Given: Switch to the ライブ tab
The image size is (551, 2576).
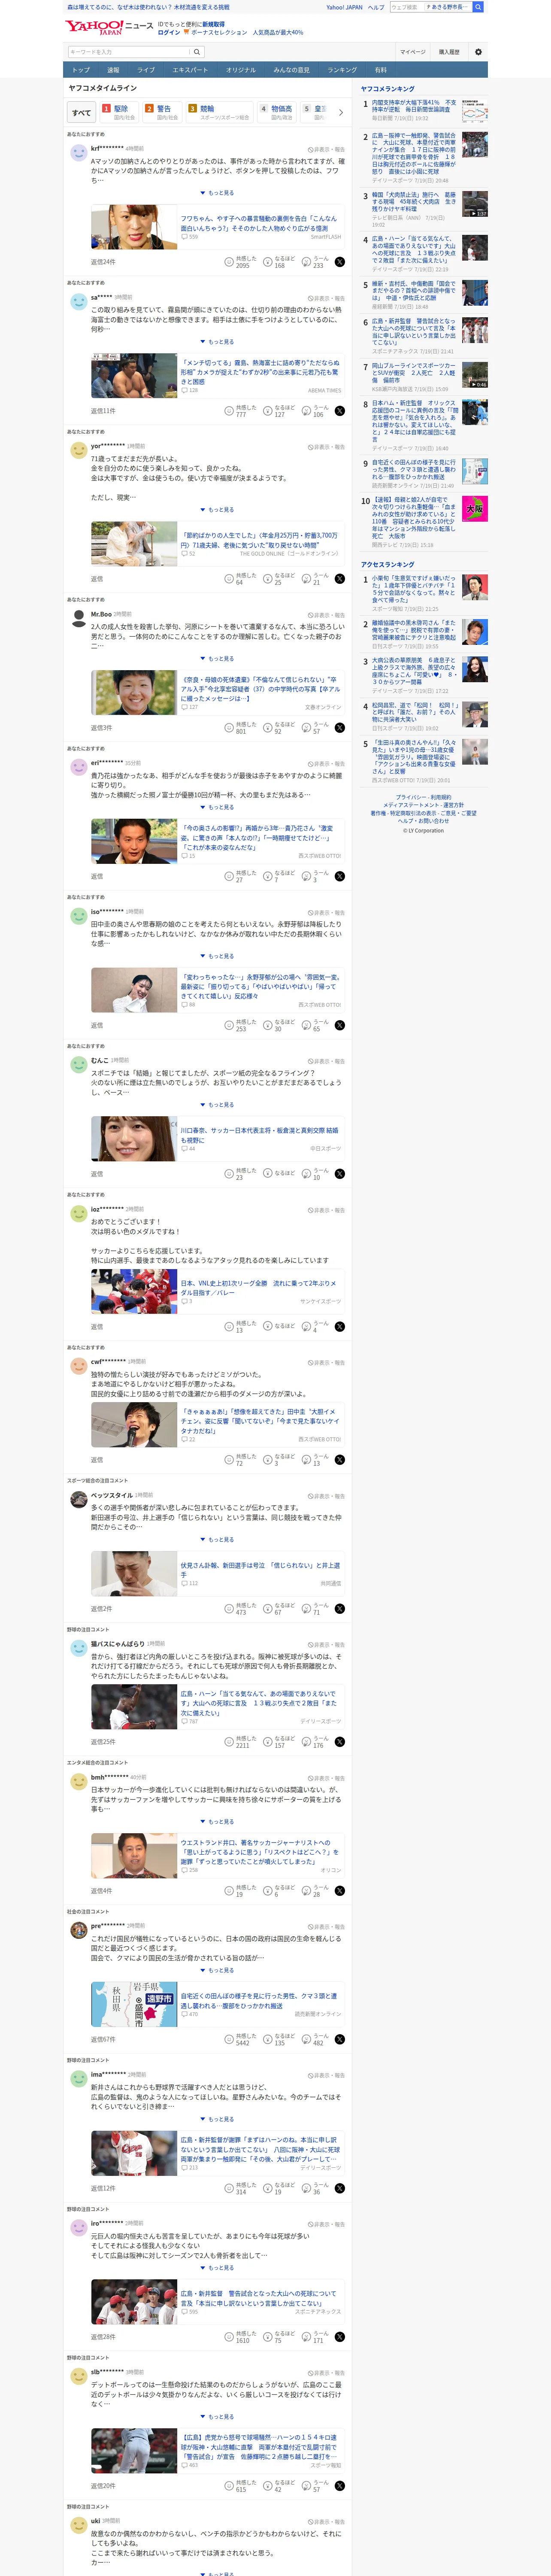Looking at the screenshot, I should point(146,70).
